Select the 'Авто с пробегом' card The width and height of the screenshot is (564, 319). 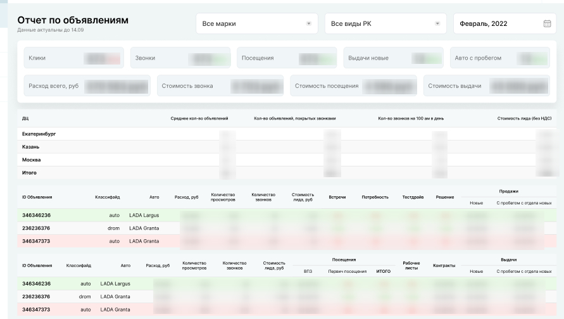coord(499,58)
